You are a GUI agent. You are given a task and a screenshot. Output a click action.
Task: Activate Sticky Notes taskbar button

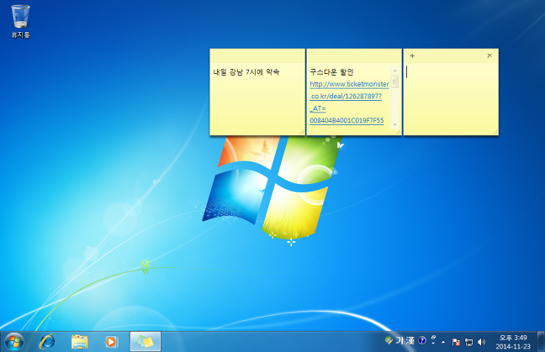[x=146, y=342]
